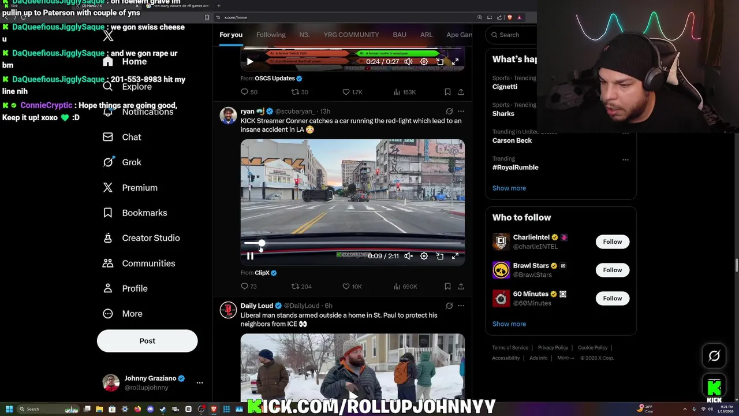739x416 pixels.
Task: Follow Brawl Stars
Action: (x=613, y=270)
